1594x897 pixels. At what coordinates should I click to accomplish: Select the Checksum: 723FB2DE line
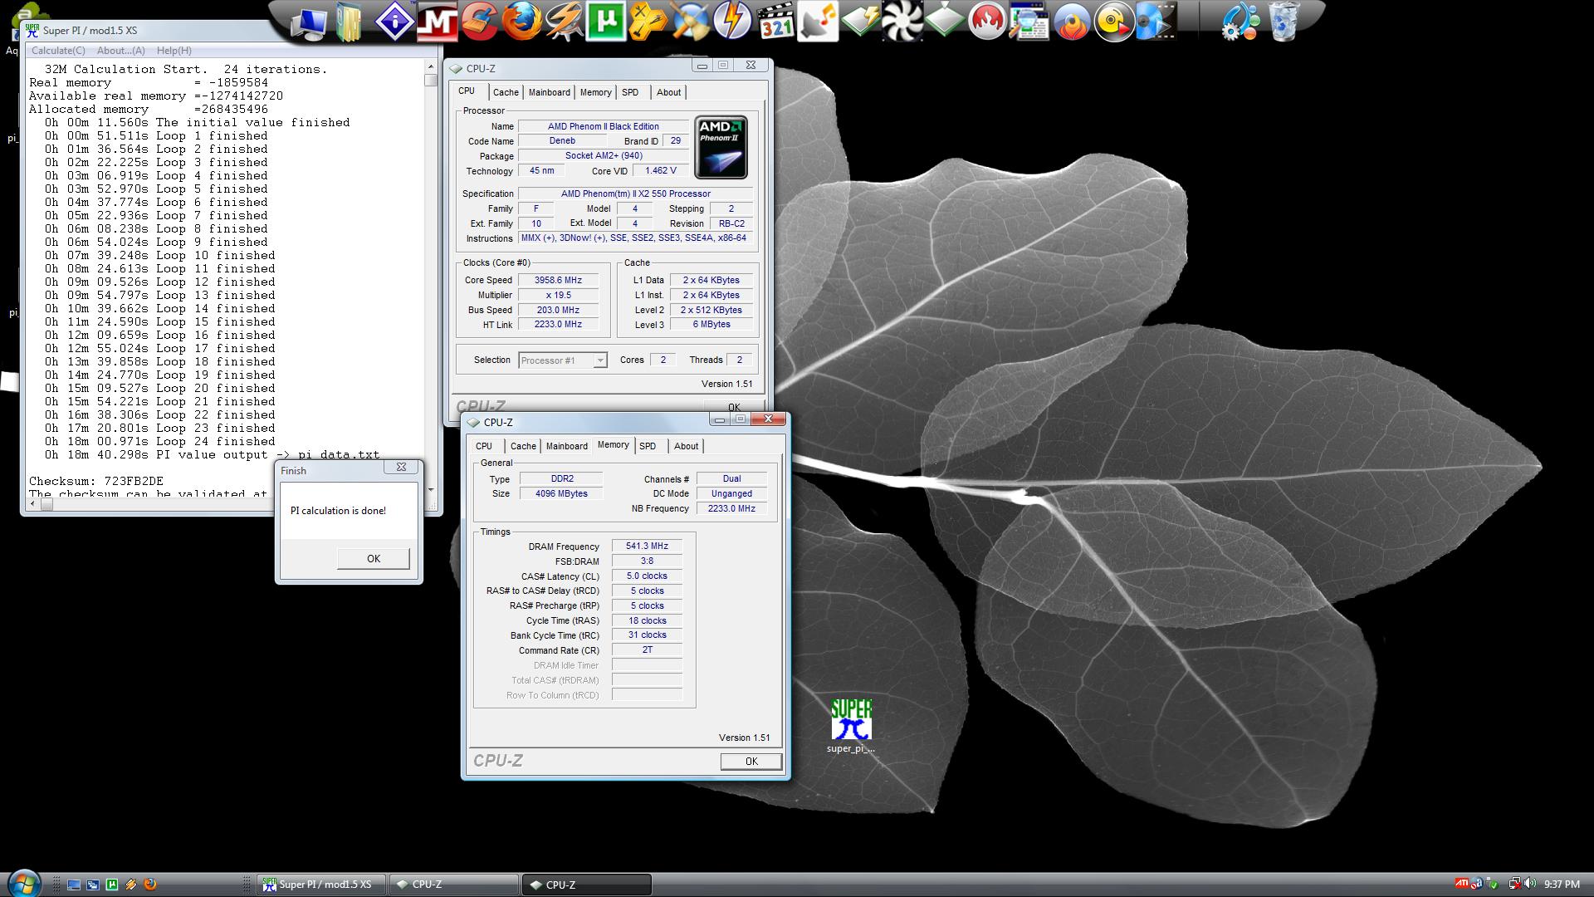[x=96, y=481]
